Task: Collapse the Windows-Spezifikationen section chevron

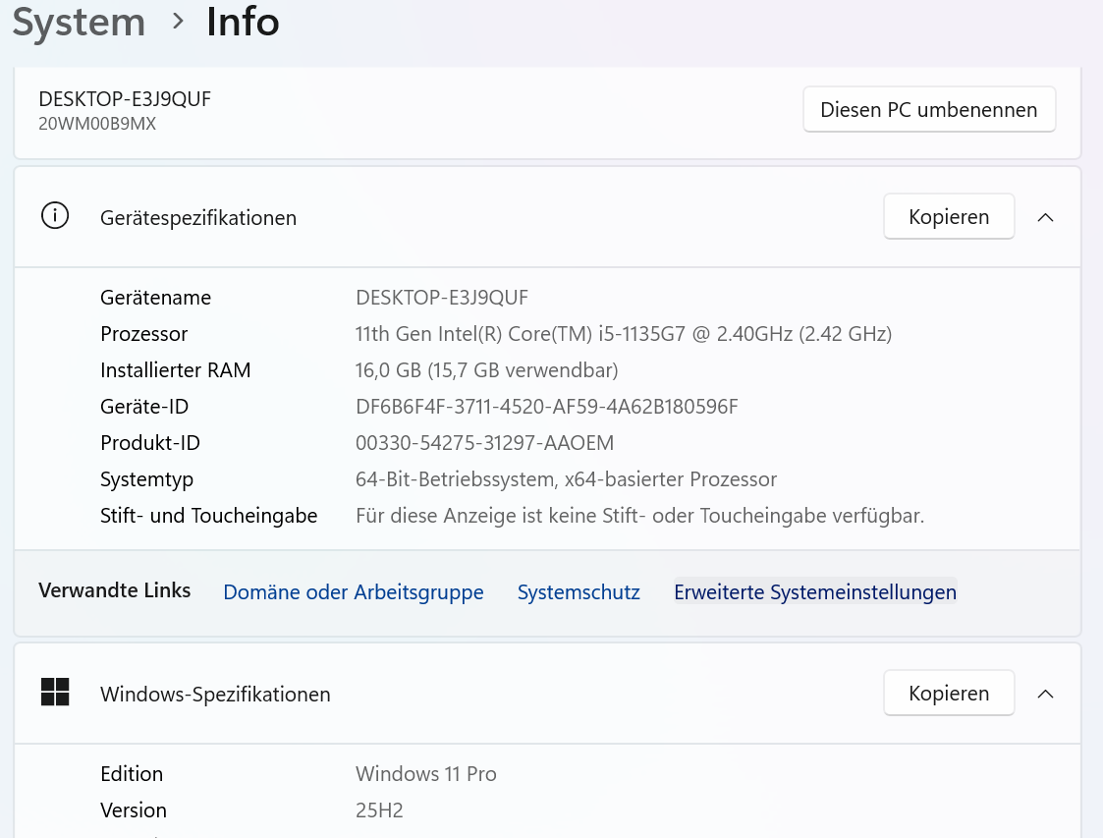Action: pyautogui.click(x=1045, y=694)
